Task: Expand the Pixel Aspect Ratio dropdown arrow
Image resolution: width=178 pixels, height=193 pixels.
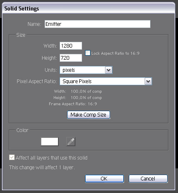Action: click(148, 81)
